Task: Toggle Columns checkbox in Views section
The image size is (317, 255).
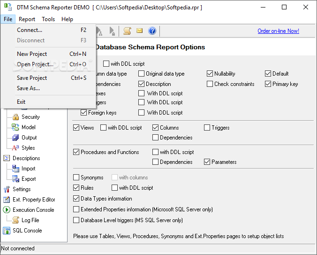Action: click(156, 128)
